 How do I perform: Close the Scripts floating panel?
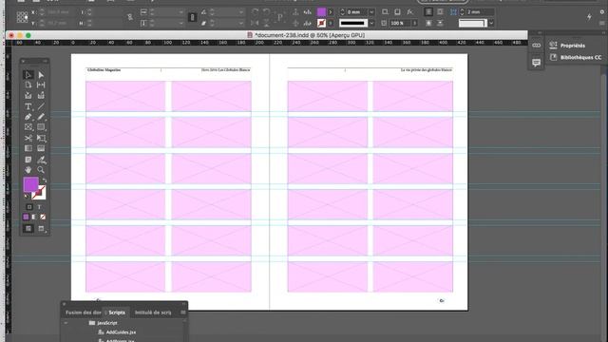pyautogui.click(x=65, y=304)
